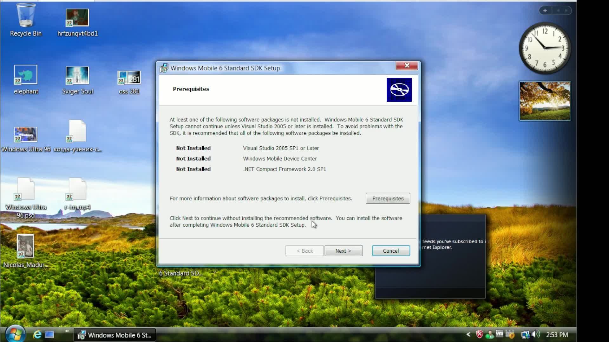Click the setup disc logo in dialog header
609x342 pixels.
399,90
